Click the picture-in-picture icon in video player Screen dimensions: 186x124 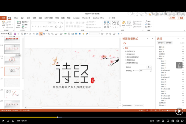click(168, 121)
